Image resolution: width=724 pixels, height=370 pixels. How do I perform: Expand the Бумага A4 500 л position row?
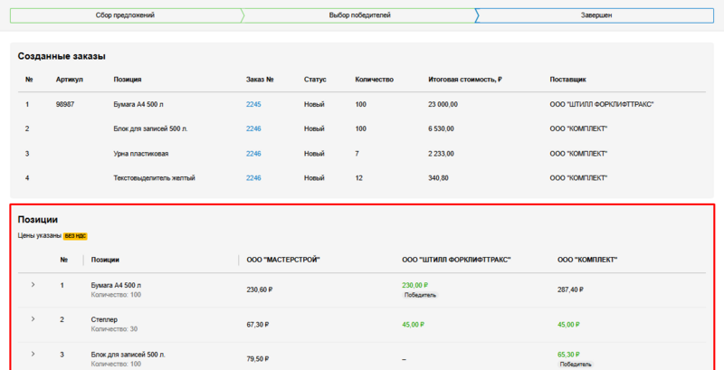(33, 285)
